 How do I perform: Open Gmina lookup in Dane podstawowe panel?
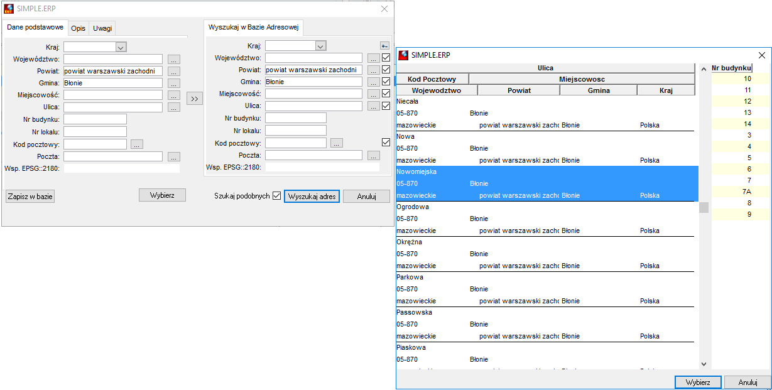(x=174, y=83)
